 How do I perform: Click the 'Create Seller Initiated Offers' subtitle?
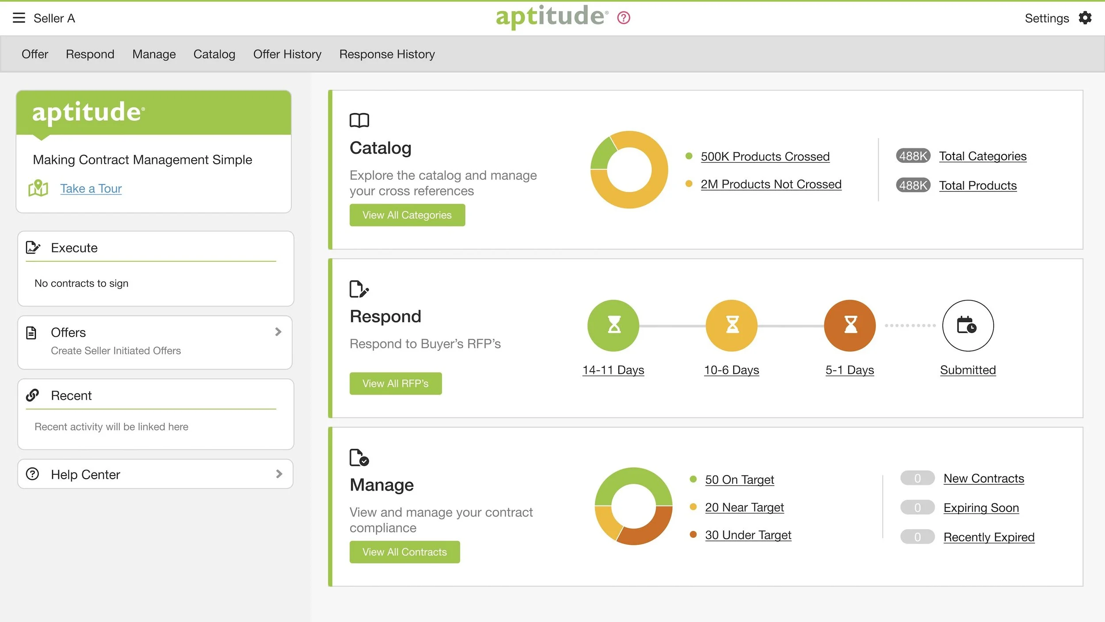tap(116, 350)
